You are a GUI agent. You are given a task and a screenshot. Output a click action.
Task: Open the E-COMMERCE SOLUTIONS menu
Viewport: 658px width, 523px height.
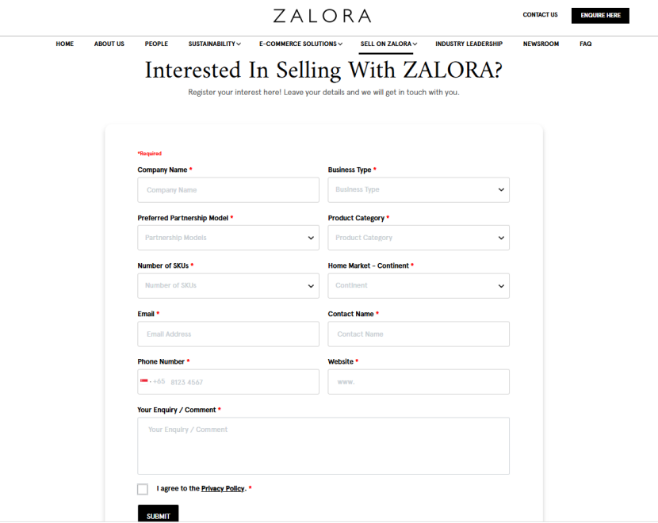(300, 44)
